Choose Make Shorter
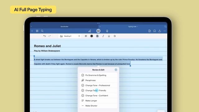Viewport: 199px width, 112px height. click(98, 106)
